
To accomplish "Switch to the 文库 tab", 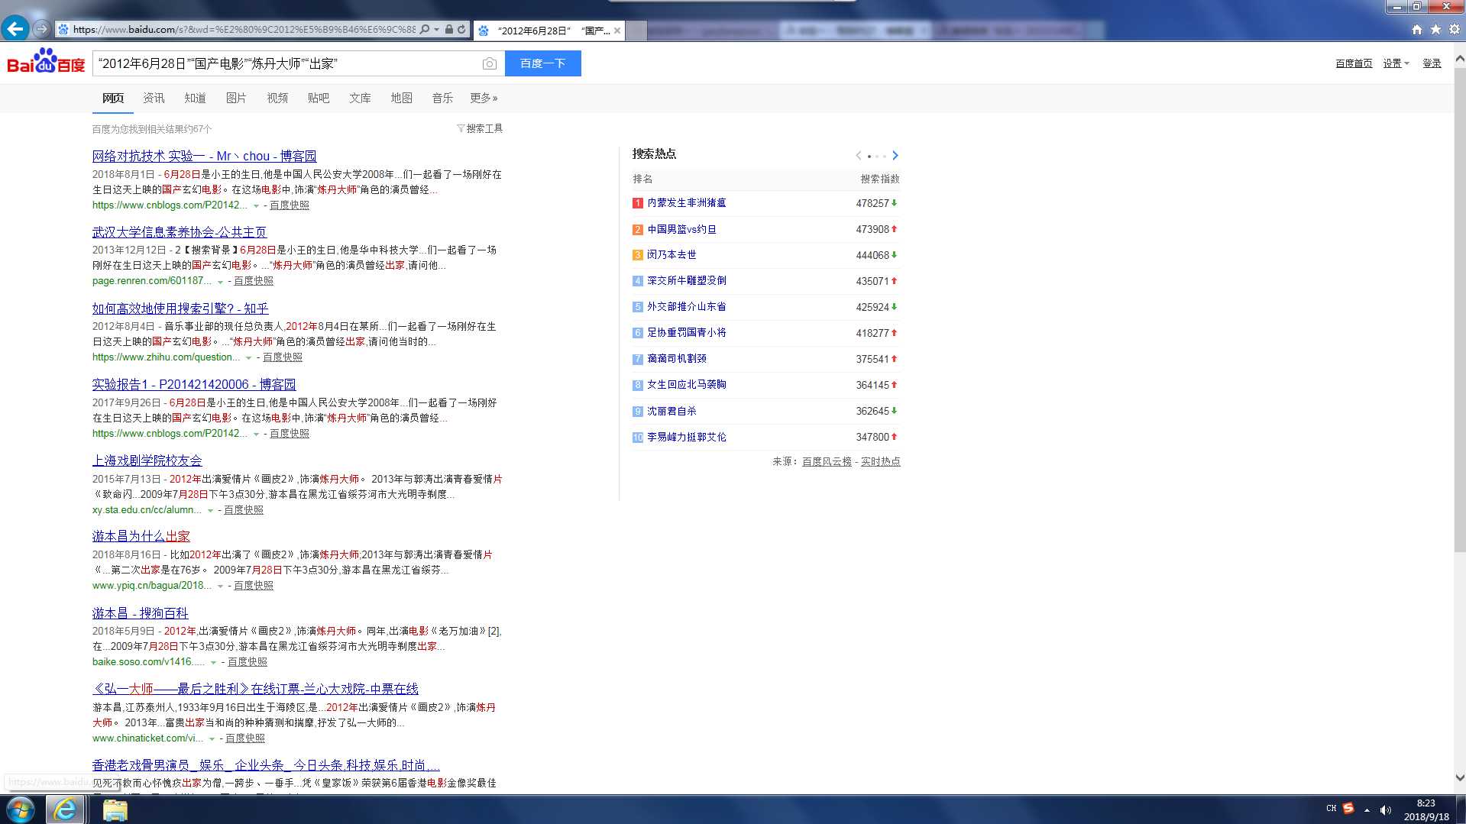I will click(x=360, y=98).
